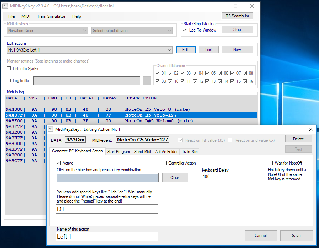
Task: Click the Delete button in the edit dialog
Action: pyautogui.click(x=298, y=139)
